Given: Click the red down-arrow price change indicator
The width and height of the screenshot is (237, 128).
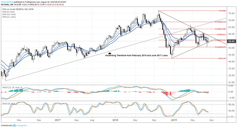Looking at the screenshot, I should click(x=20, y=5).
